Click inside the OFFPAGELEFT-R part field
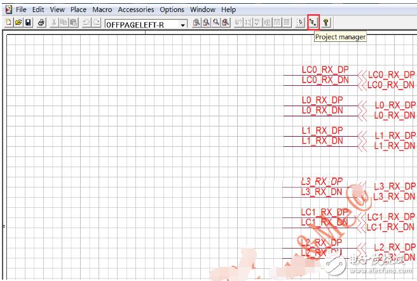Screen dimensions: 417x281 pos(142,25)
